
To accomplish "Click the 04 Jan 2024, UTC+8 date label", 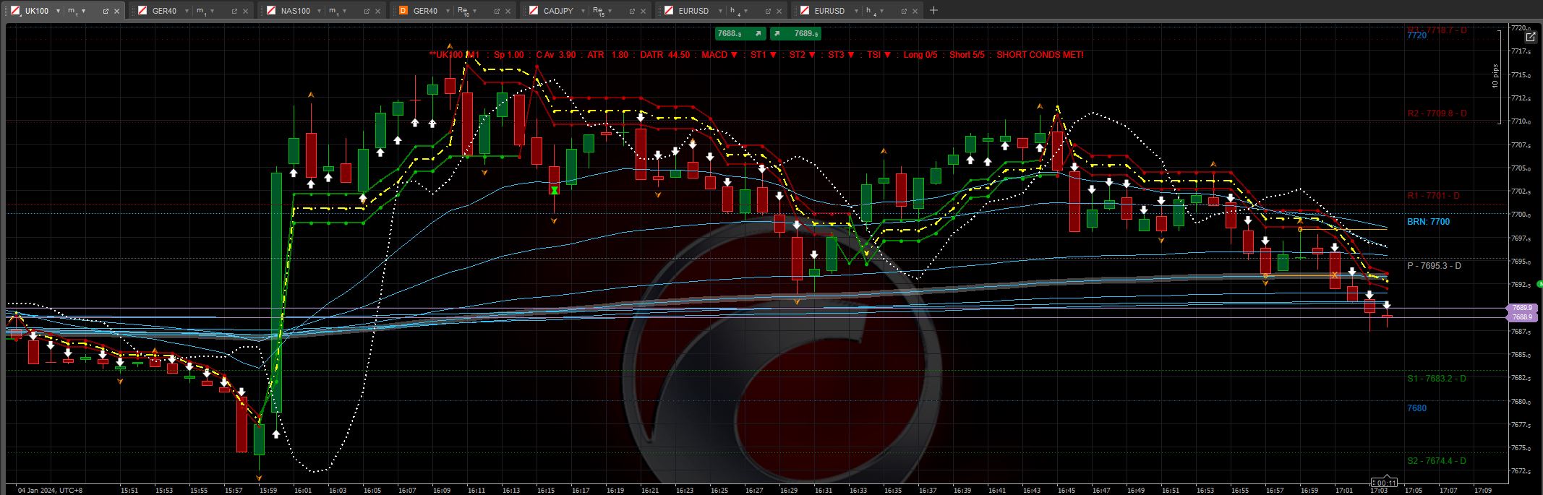I will click(x=50, y=490).
